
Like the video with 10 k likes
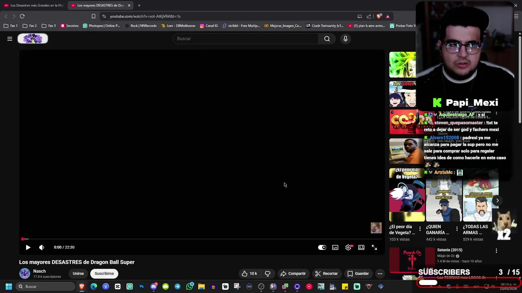pyautogui.click(x=249, y=273)
